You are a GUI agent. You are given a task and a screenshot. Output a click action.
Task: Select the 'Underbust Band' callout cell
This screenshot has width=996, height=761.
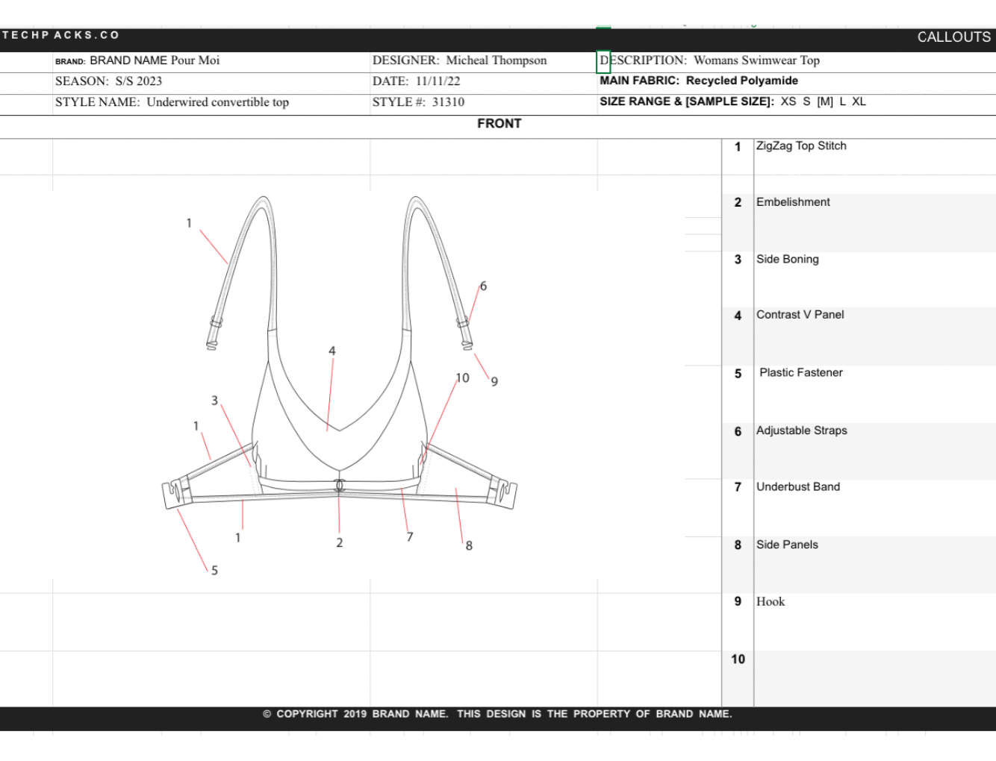click(874, 508)
